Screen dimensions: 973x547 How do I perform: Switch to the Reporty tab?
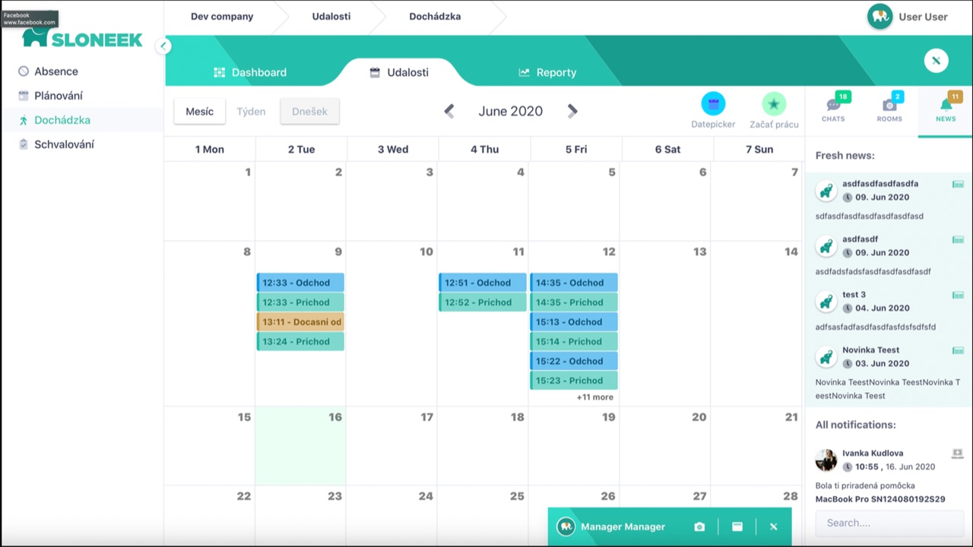(547, 72)
